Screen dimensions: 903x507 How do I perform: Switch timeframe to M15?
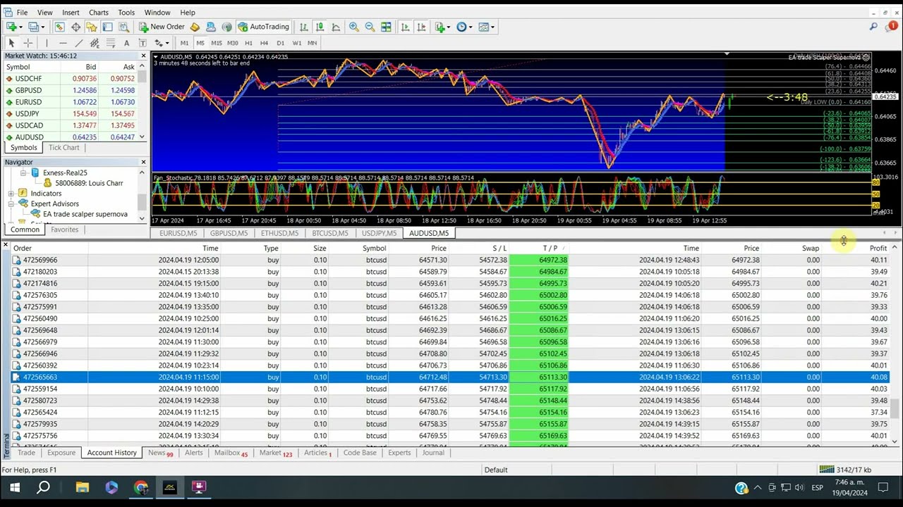click(217, 43)
